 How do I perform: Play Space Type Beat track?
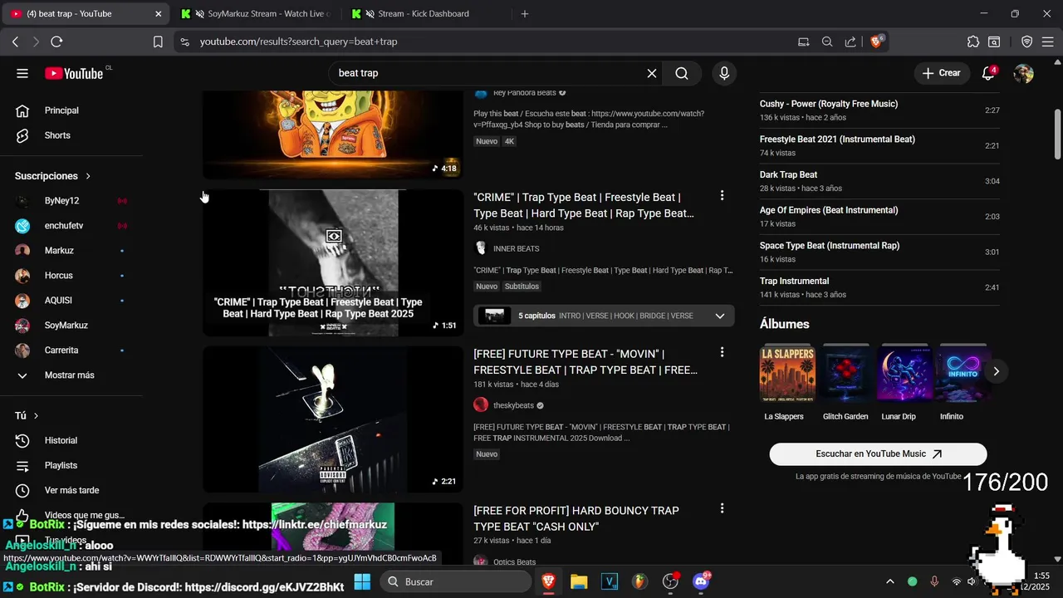click(x=879, y=252)
